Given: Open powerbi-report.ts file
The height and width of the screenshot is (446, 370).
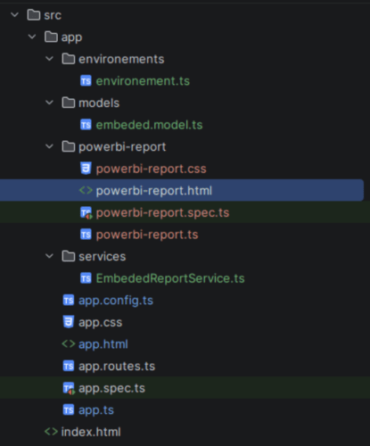Looking at the screenshot, I should (x=147, y=235).
